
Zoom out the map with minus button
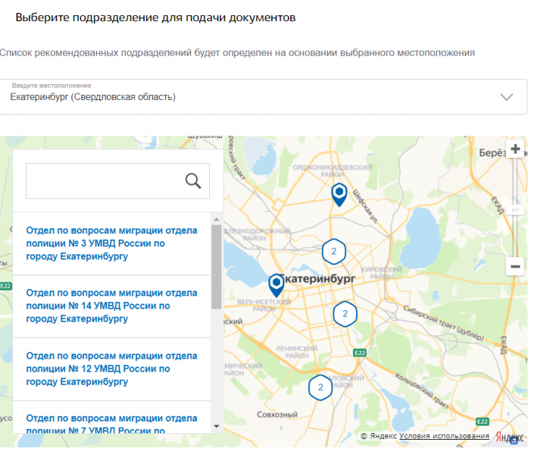coord(515,266)
